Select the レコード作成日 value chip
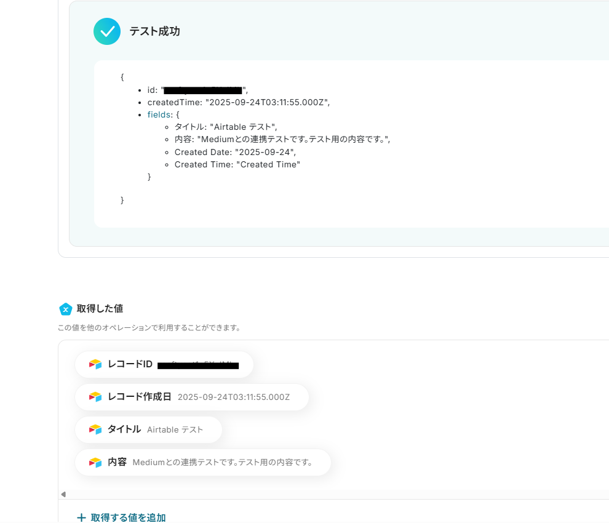 click(x=192, y=397)
